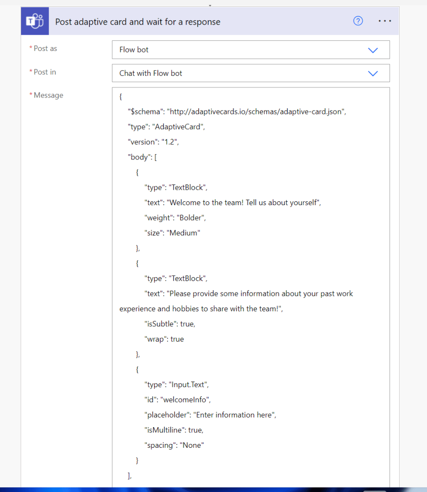The image size is (427, 492).
Task: Expand the Post in dropdown chevron
Action: tap(373, 74)
